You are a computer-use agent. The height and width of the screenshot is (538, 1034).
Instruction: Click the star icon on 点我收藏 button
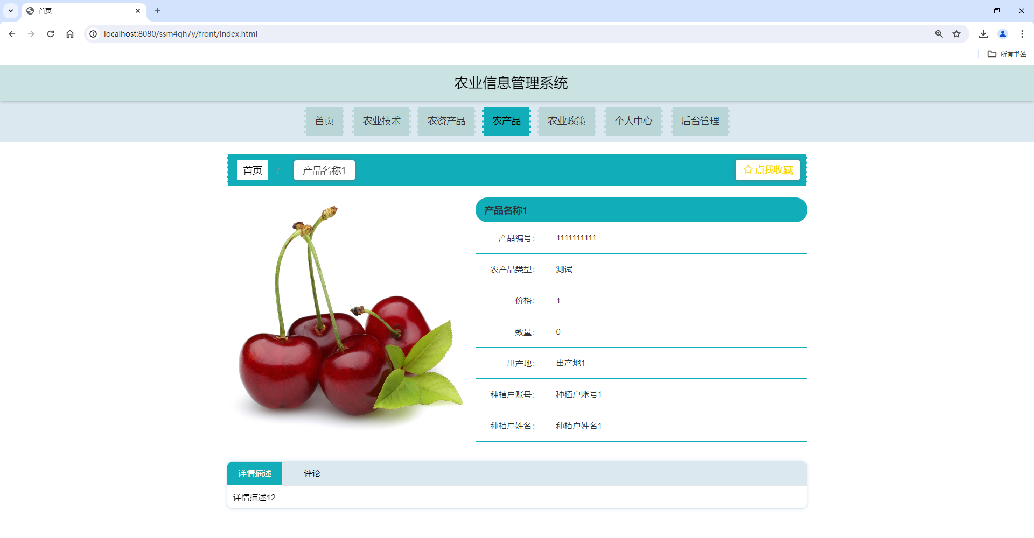[747, 169]
